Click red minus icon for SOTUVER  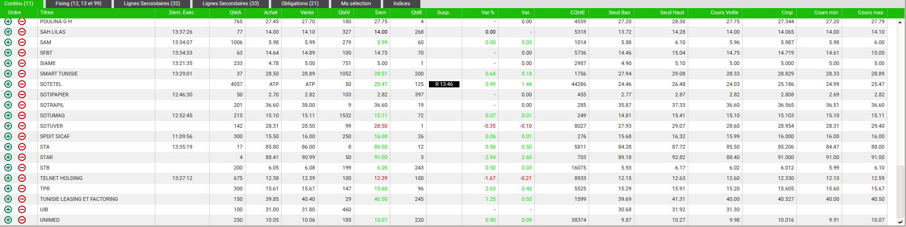click(x=22, y=126)
